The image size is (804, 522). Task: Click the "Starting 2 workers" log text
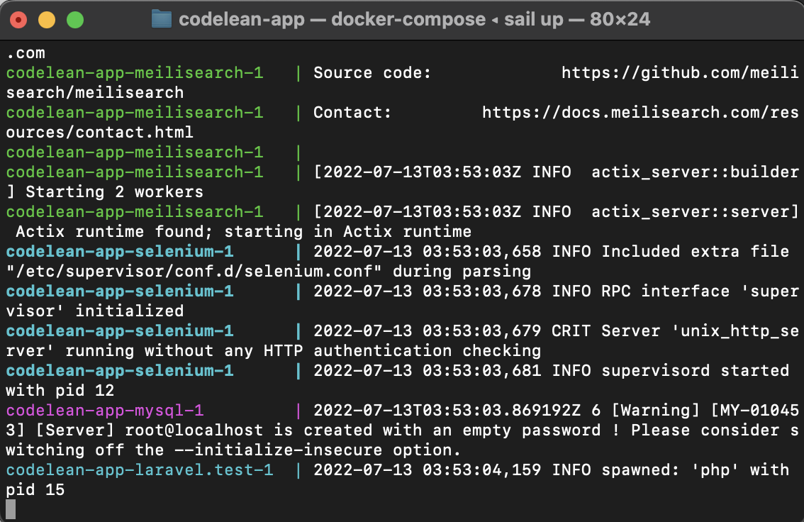point(114,191)
